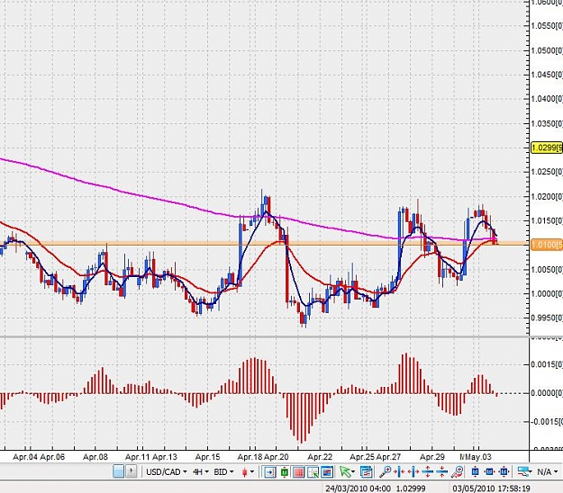Click the red magnifier zoom-reset icon

pos(457,471)
